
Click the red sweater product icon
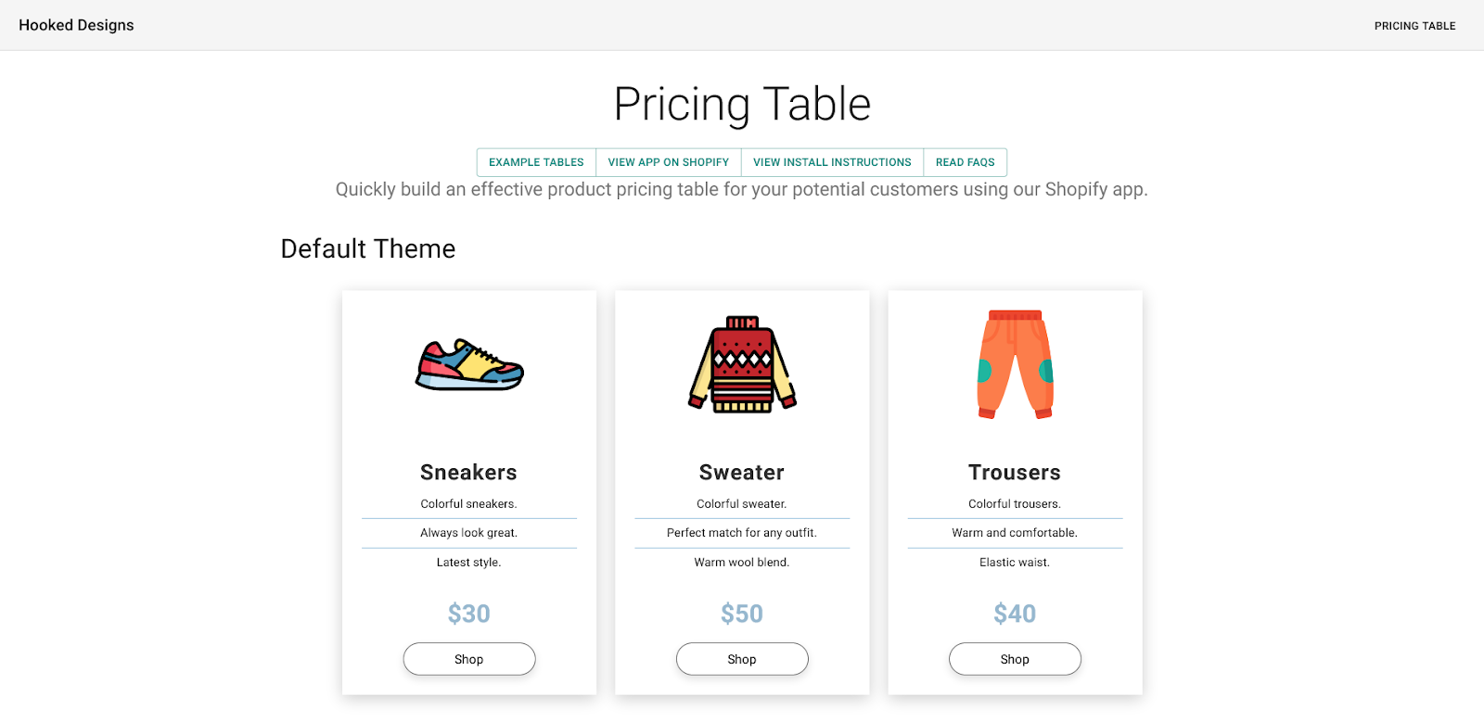click(x=742, y=364)
